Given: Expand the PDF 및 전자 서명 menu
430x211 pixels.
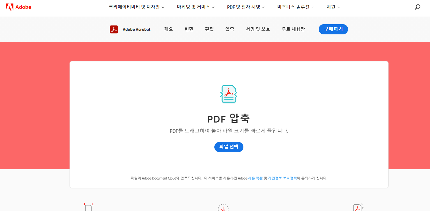Looking at the screenshot, I should coord(246,7).
